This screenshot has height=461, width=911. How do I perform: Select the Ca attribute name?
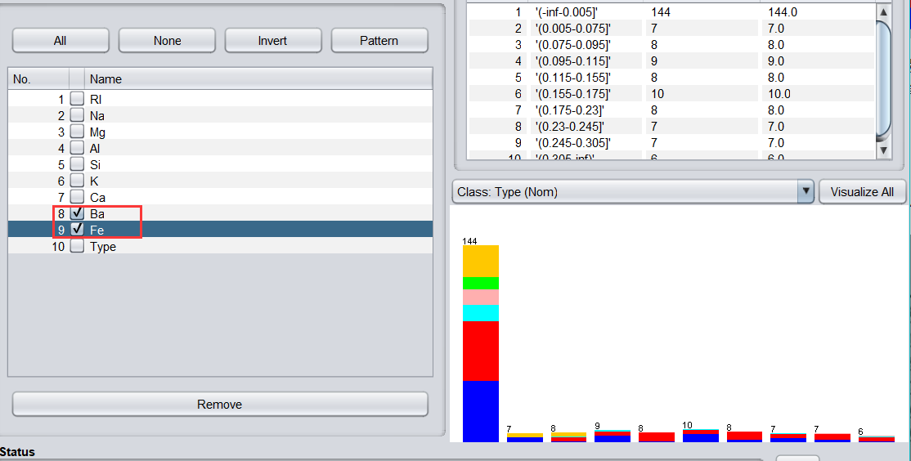point(97,198)
